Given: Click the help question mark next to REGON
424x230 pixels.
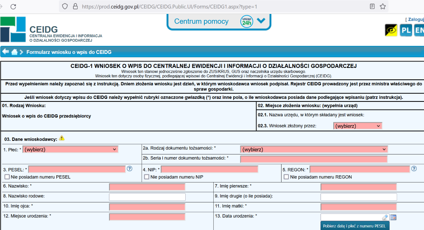Looking at the screenshot, I should (x=413, y=169).
